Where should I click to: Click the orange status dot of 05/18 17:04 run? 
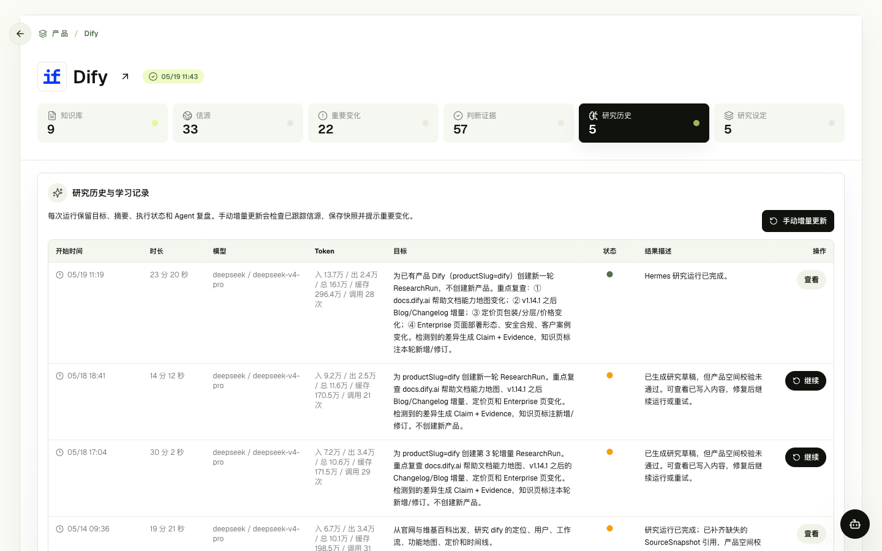pyautogui.click(x=609, y=452)
